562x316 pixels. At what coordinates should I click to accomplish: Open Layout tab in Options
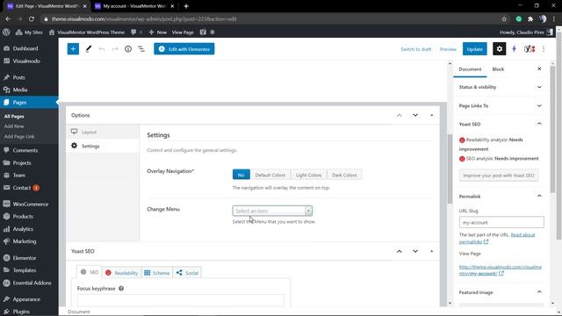[103, 132]
